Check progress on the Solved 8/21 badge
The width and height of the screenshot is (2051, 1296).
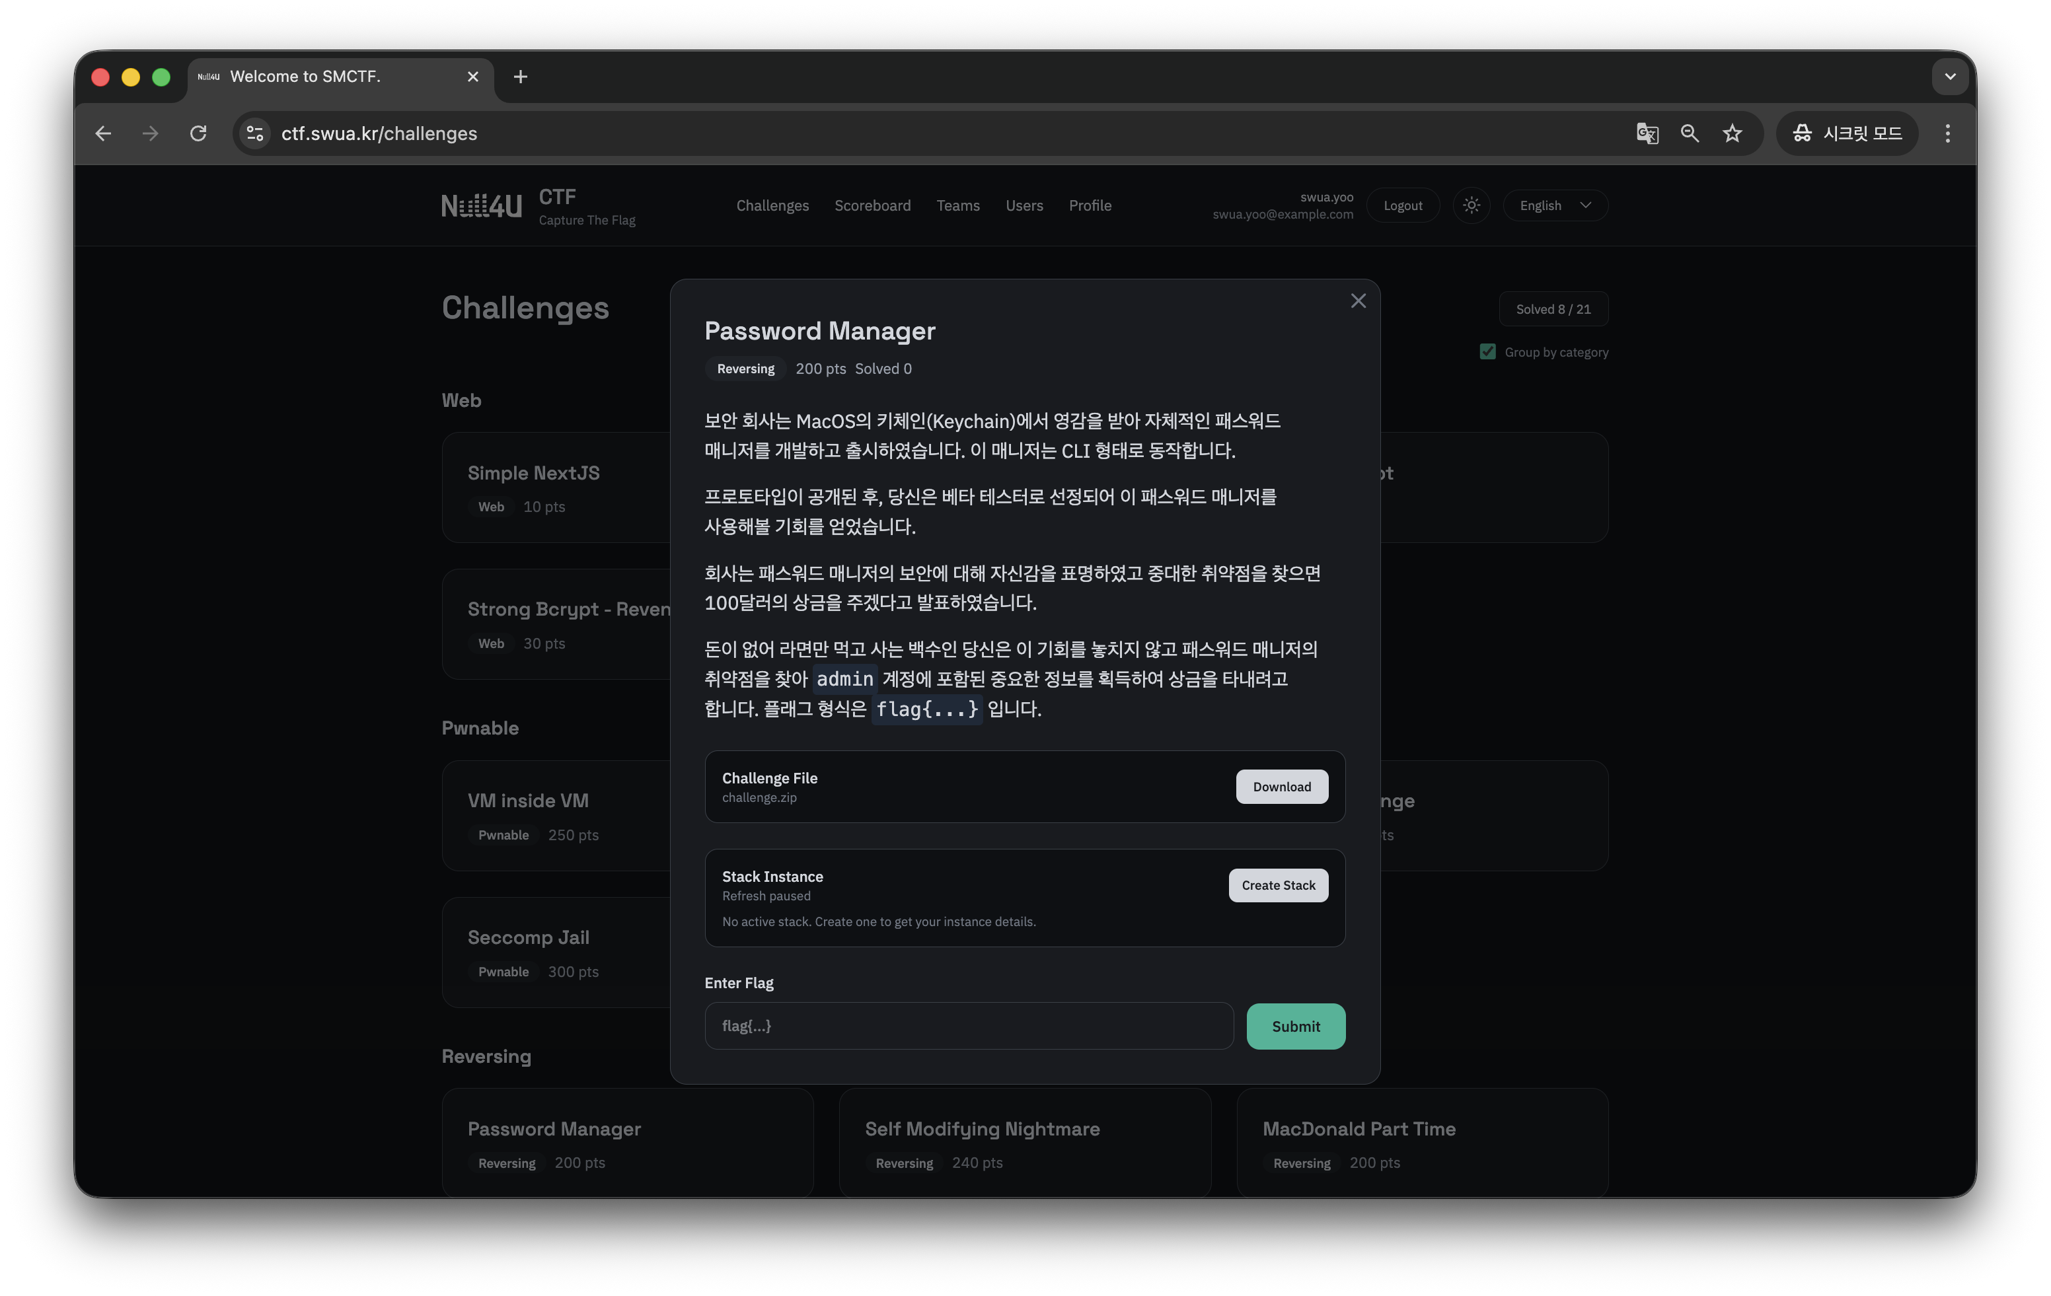pyautogui.click(x=1553, y=308)
